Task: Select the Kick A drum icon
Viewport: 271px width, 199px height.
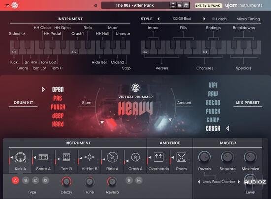Action: coord(20,157)
